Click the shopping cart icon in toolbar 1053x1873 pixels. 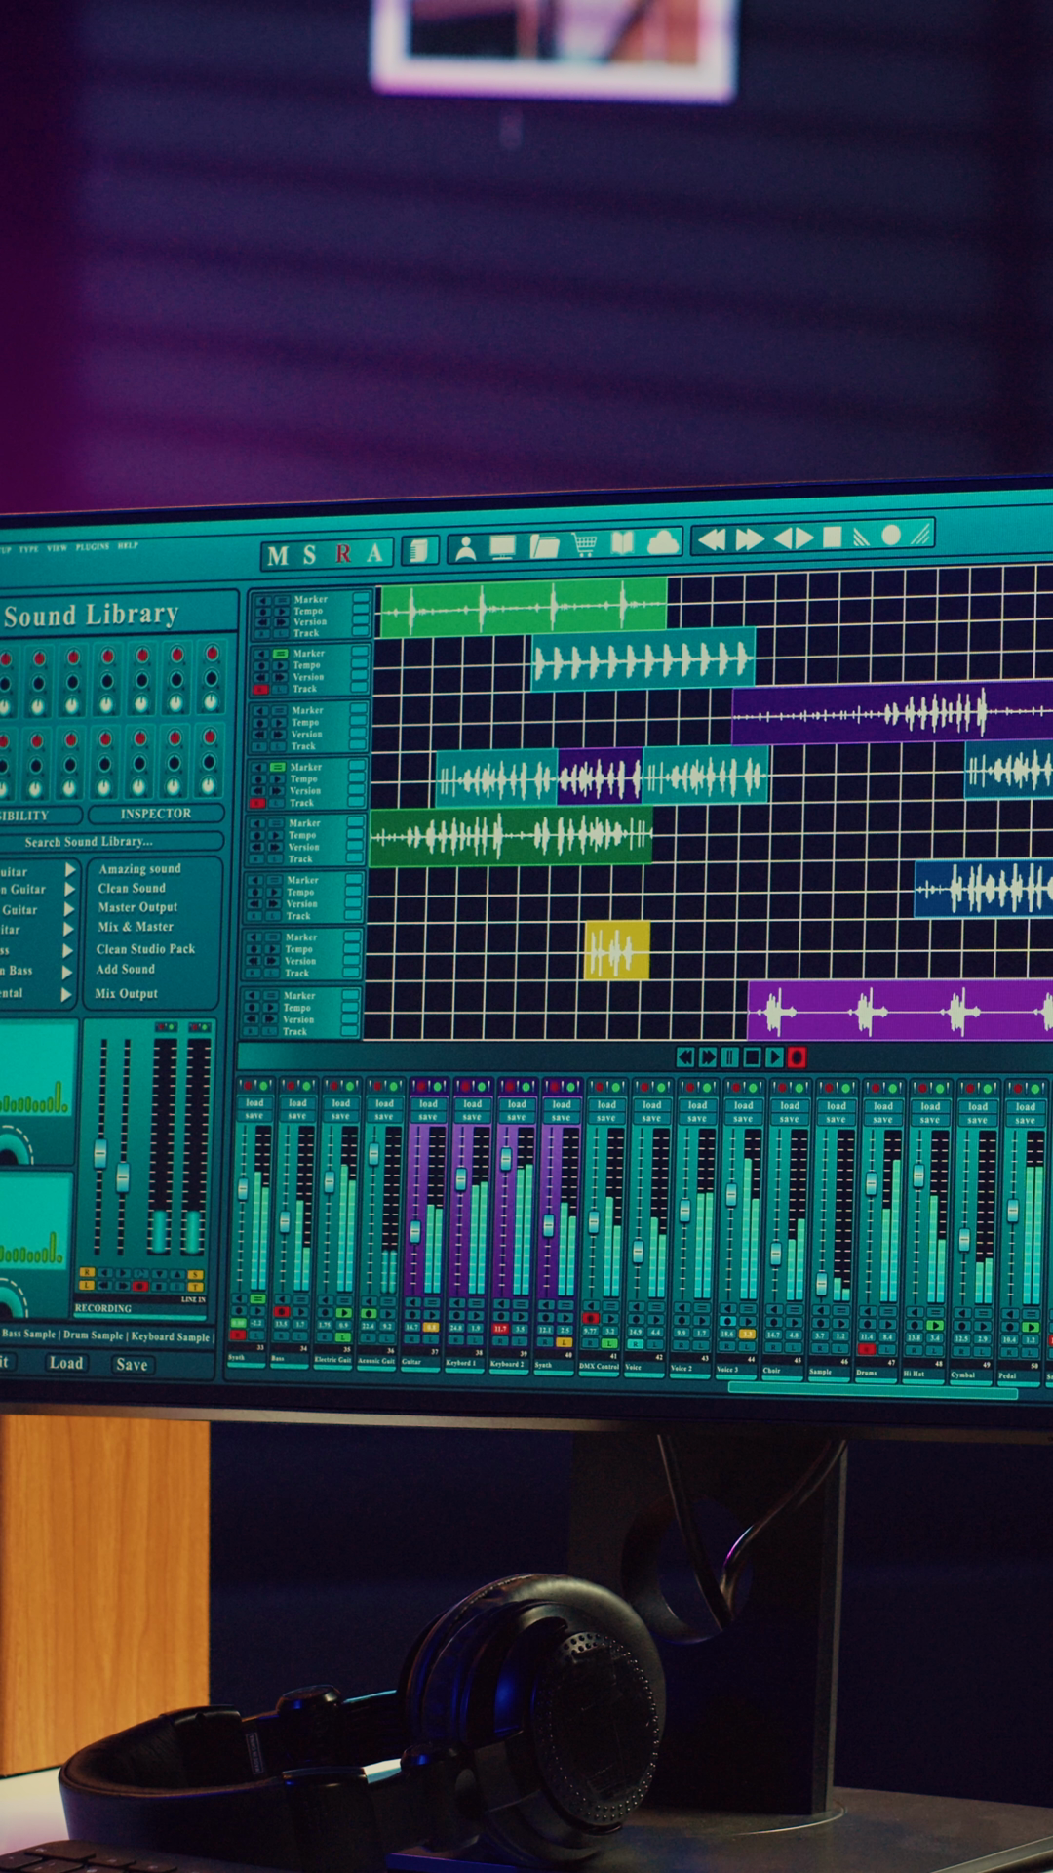584,544
